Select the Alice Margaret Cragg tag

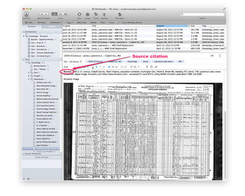tap(46, 86)
